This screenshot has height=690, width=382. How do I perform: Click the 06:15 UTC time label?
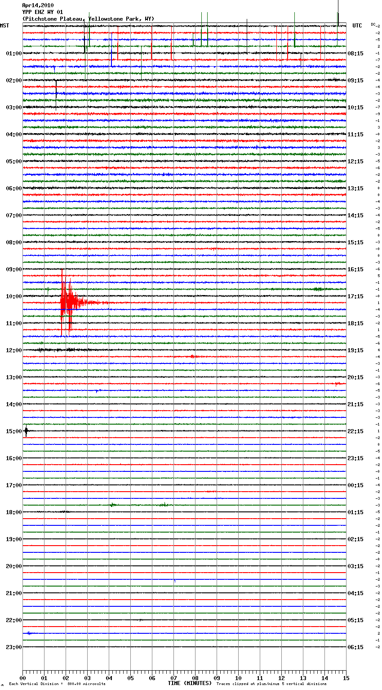coord(355,647)
